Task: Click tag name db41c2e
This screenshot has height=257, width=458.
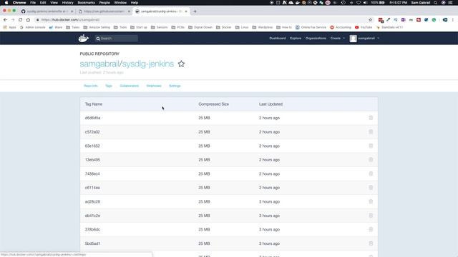Action: (x=92, y=216)
